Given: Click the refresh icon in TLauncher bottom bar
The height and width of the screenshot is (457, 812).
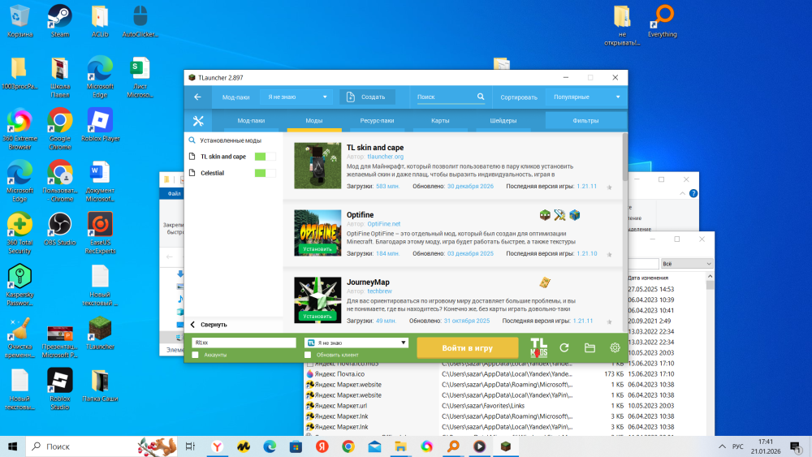Looking at the screenshot, I should coord(564,347).
